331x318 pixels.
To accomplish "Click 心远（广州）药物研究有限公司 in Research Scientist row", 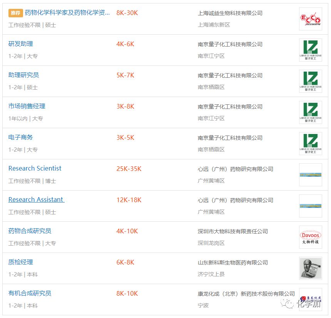I will coord(236,169).
